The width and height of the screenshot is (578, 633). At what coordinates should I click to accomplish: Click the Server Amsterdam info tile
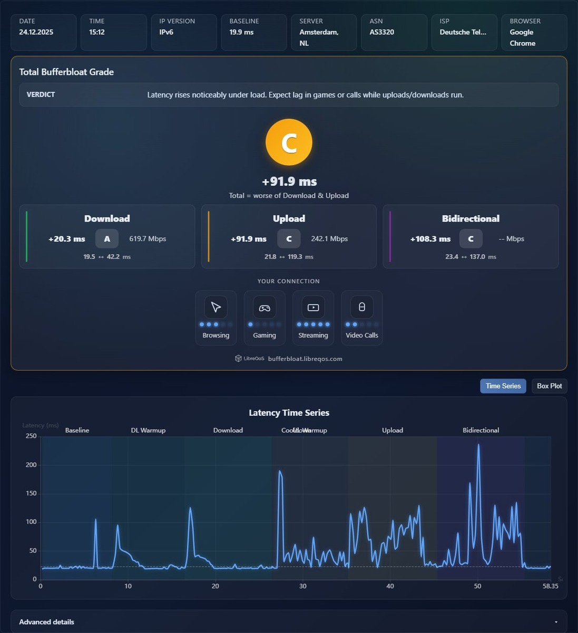(x=324, y=32)
